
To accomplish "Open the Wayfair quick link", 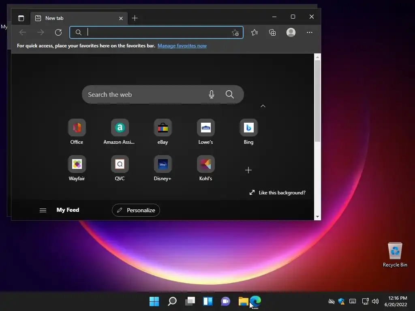I will [x=77, y=168].
